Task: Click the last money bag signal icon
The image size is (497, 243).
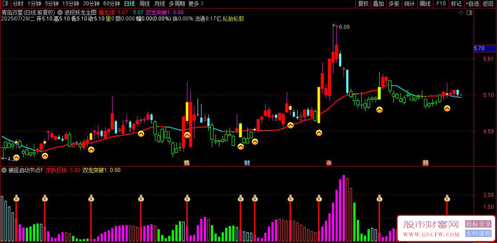Action: coord(447,198)
